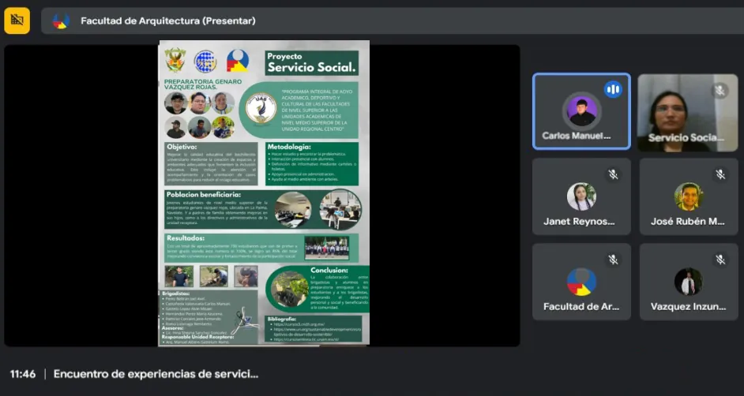Click the Metodologia section heading on poster

tap(289, 147)
